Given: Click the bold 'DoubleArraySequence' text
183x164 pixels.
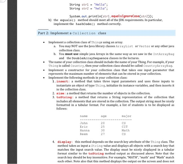Looking at the screenshot, I should pyautogui.click(x=90, y=58).
